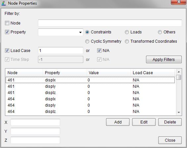Viewport: 187px width, 148px height.
Task: Sort by the Load Case column header
Action: pyautogui.click(x=153, y=73)
